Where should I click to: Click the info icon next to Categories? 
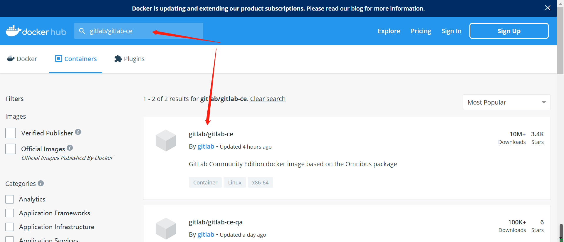41,183
